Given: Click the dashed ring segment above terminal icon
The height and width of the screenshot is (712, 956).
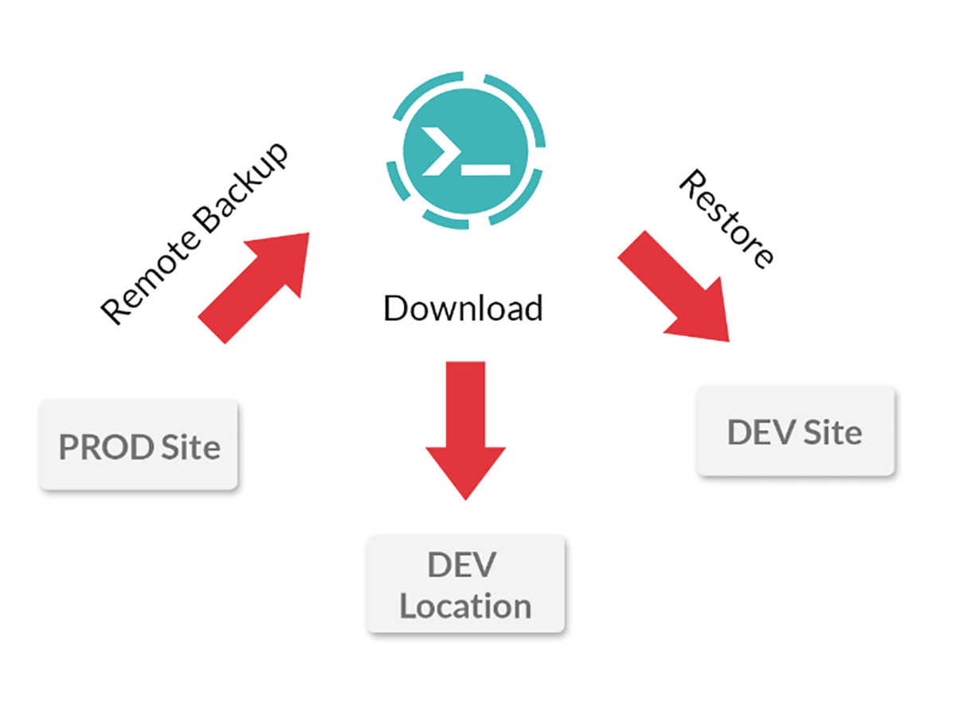Looking at the screenshot, I should coord(464,82).
